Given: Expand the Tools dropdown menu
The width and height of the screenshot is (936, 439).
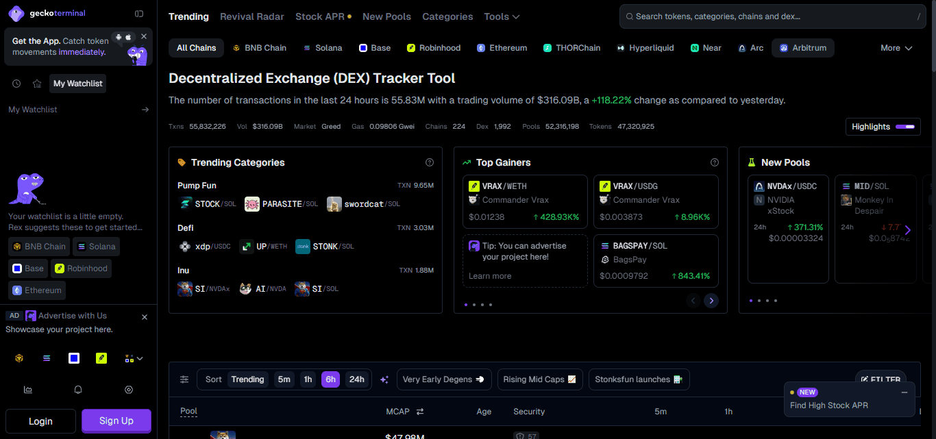Looking at the screenshot, I should [x=502, y=16].
